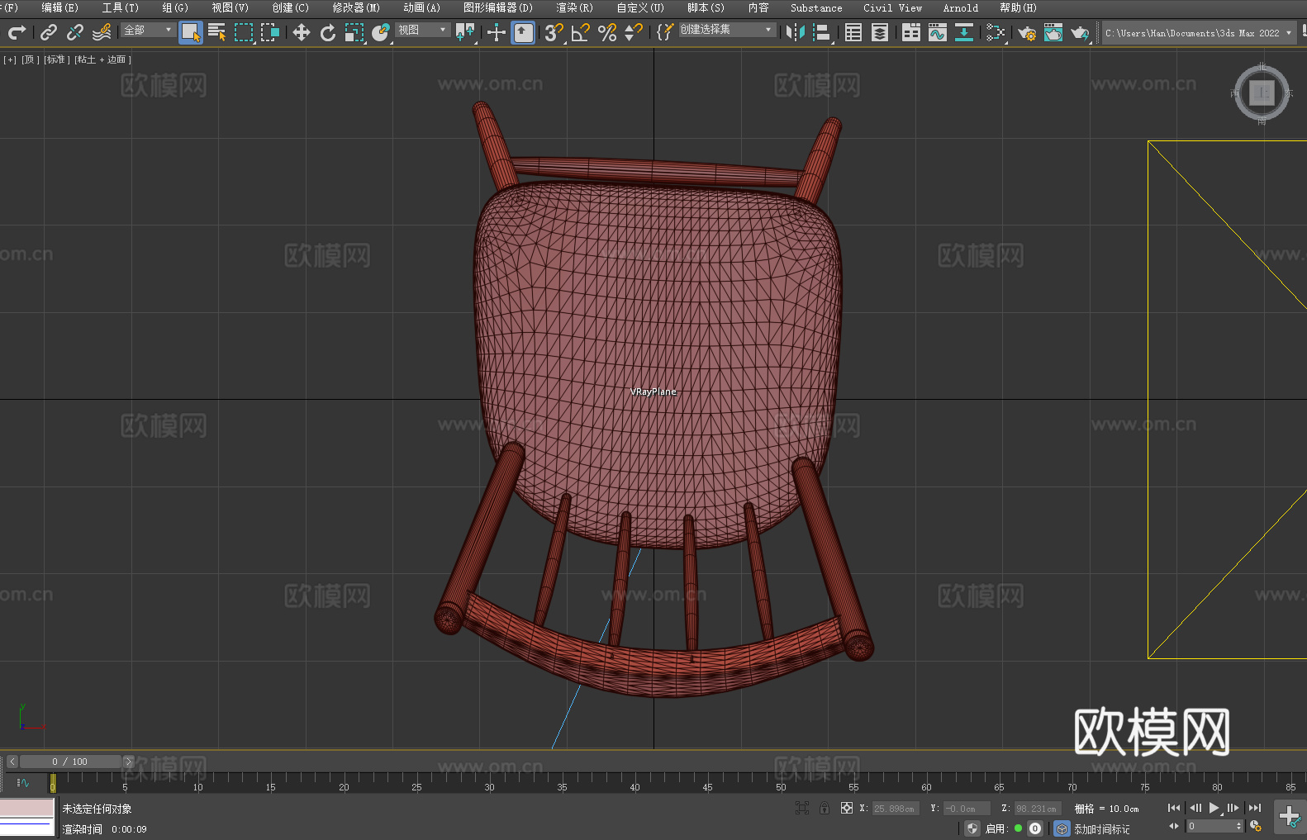Go to the start frame
The image size is (1307, 840).
click(1174, 808)
